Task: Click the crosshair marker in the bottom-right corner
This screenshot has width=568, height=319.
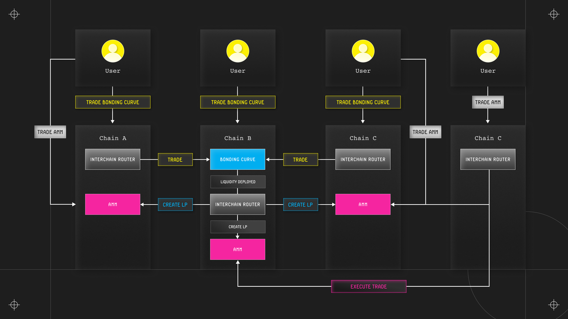Action: click(x=554, y=304)
